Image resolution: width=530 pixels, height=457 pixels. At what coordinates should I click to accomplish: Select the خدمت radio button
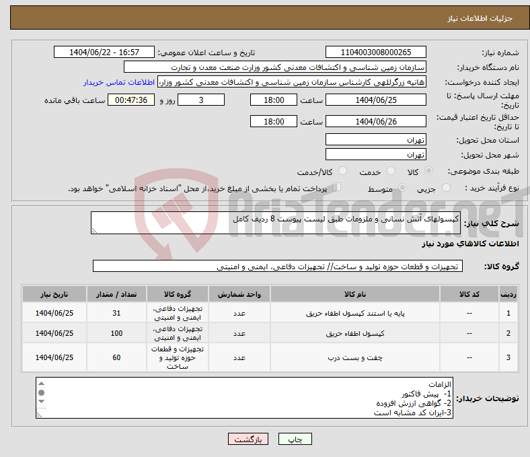pyautogui.click(x=391, y=171)
